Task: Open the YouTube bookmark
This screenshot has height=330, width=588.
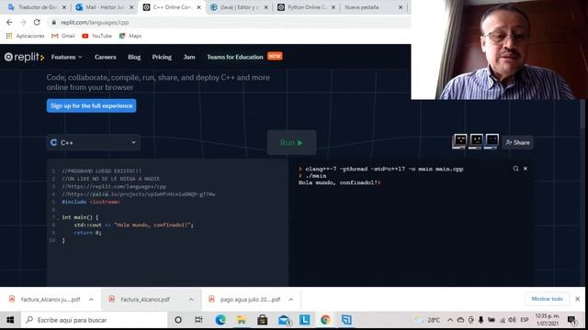Action: click(96, 36)
